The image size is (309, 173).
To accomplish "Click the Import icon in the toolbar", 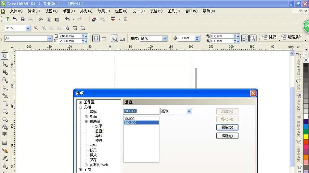I will pyautogui.click(x=95, y=19).
